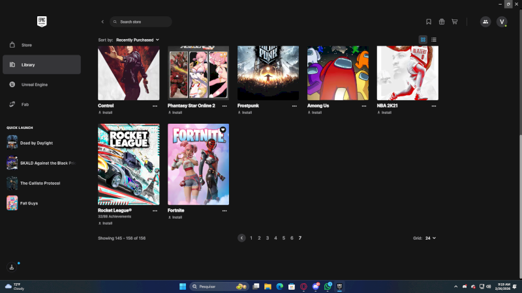Open the Frostpunk cover thumbnail
This screenshot has width=522, height=293.
(268, 73)
